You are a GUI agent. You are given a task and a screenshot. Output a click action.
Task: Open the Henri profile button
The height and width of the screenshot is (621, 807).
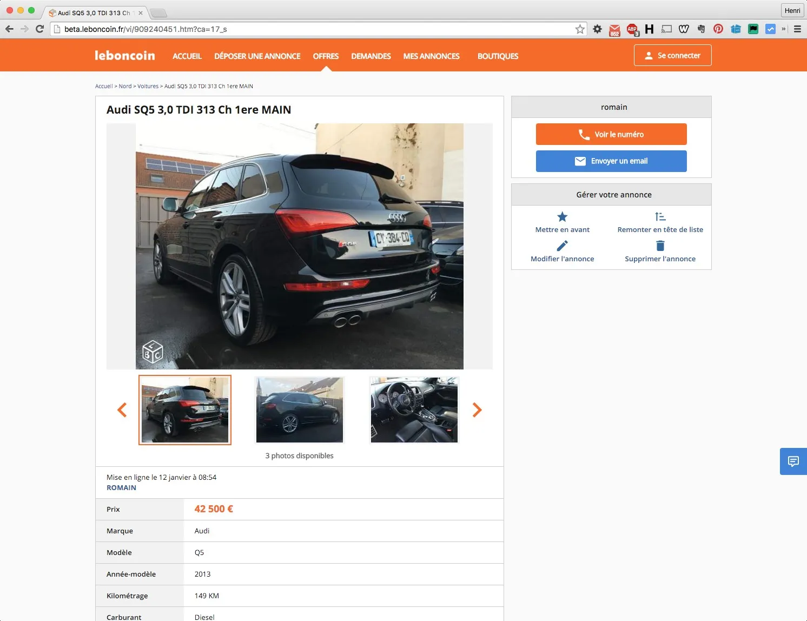tap(792, 10)
